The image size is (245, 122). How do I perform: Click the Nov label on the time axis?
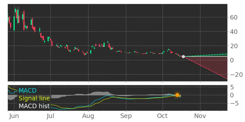200,116
